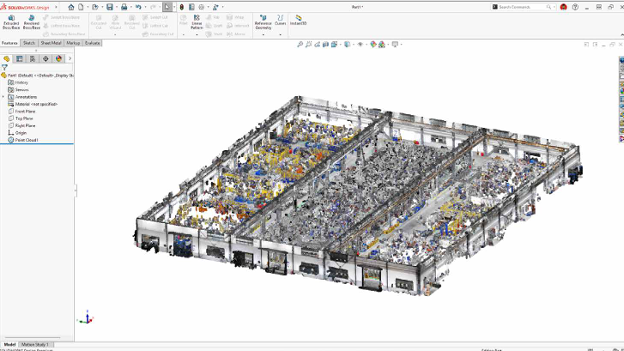This screenshot has height=351, width=624.
Task: Click the Open file icon
Action: [95, 7]
